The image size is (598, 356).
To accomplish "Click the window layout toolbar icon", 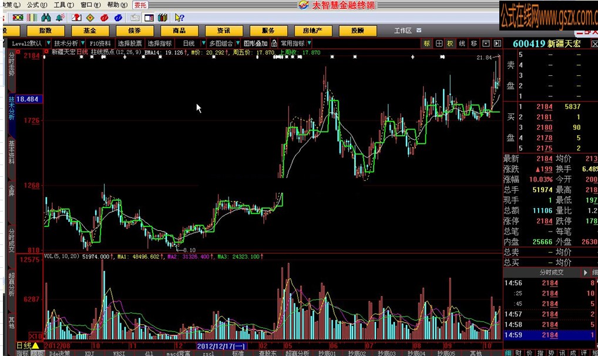I will pos(149,18).
